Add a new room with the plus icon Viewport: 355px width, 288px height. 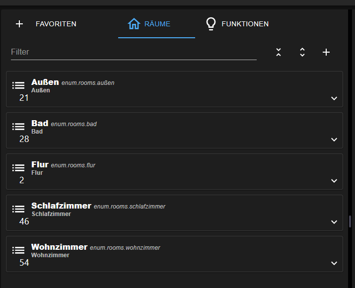click(x=326, y=52)
